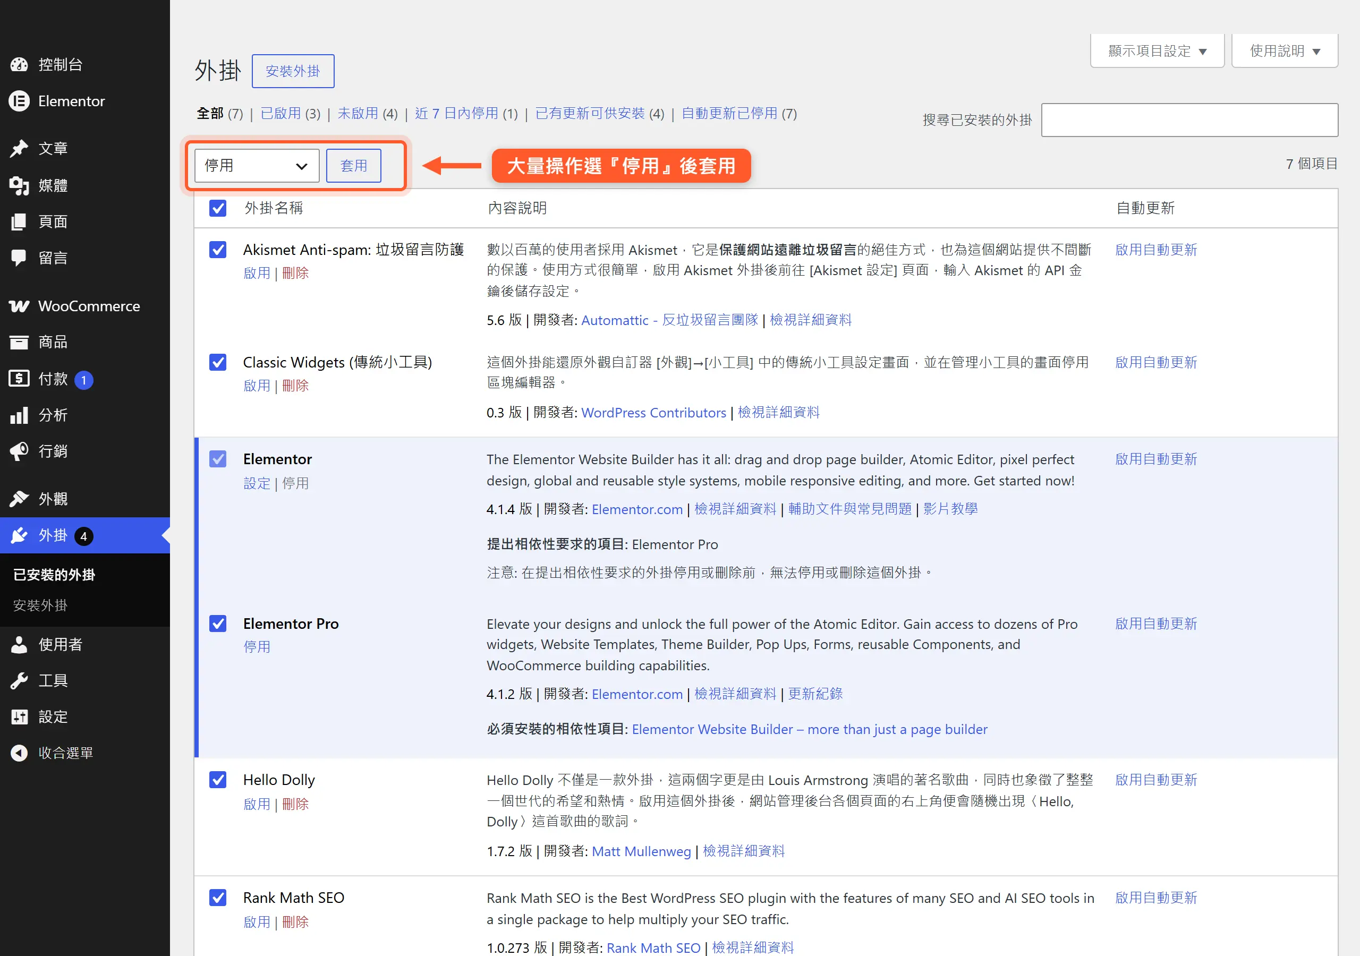The width and height of the screenshot is (1360, 956).
Task: Uncheck the Rank Math SEO checkbox
Action: (x=218, y=898)
